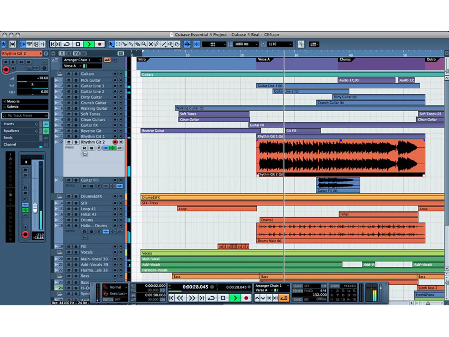The width and height of the screenshot is (449, 337).
Task: Toggle the Vocals folder icon
Action: pos(59,252)
